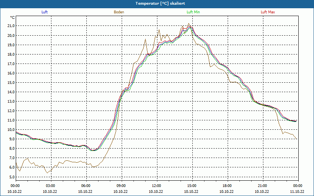Click the y-axis value 9,0
Viewport: 314px width, 196px height.
tap(12, 139)
